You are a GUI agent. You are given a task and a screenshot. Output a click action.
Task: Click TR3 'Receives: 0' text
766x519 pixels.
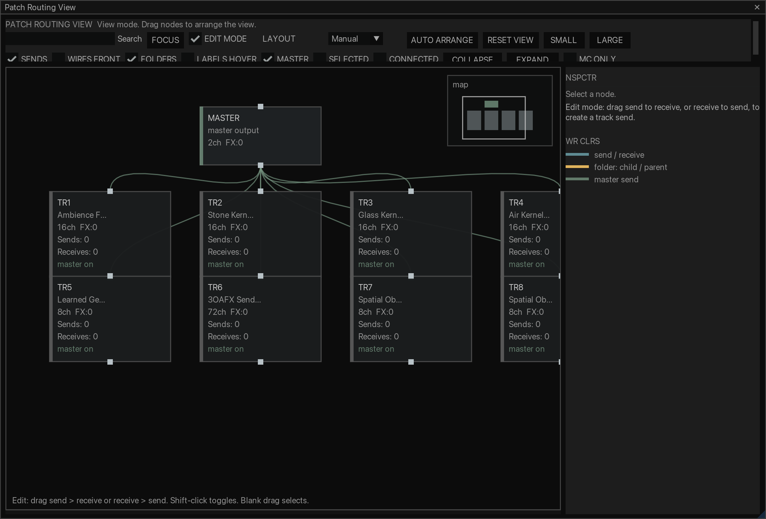coord(379,252)
